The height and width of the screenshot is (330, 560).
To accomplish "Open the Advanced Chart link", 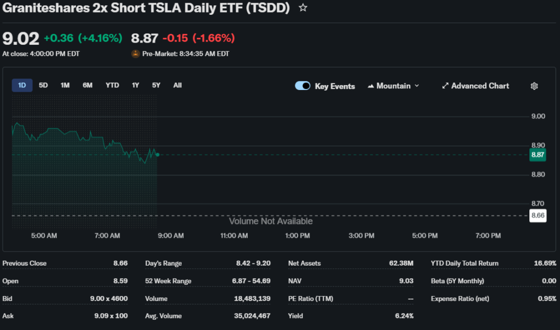I will tap(480, 86).
